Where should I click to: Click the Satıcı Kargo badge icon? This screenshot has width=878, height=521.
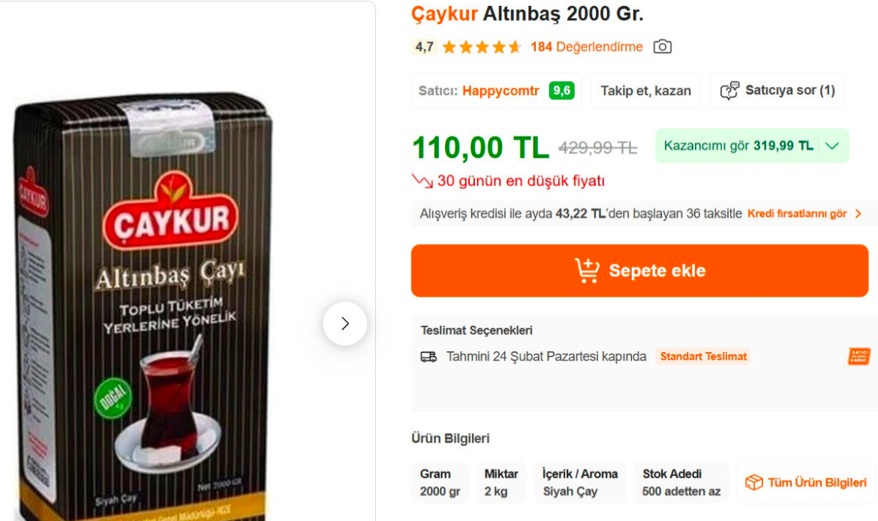pyautogui.click(x=859, y=357)
